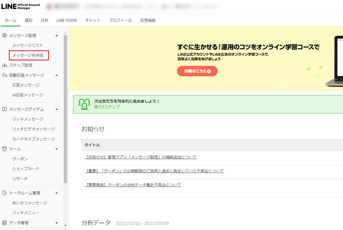
Task: Collapse the トークルーム管理 section arrow
Action: 57,193
